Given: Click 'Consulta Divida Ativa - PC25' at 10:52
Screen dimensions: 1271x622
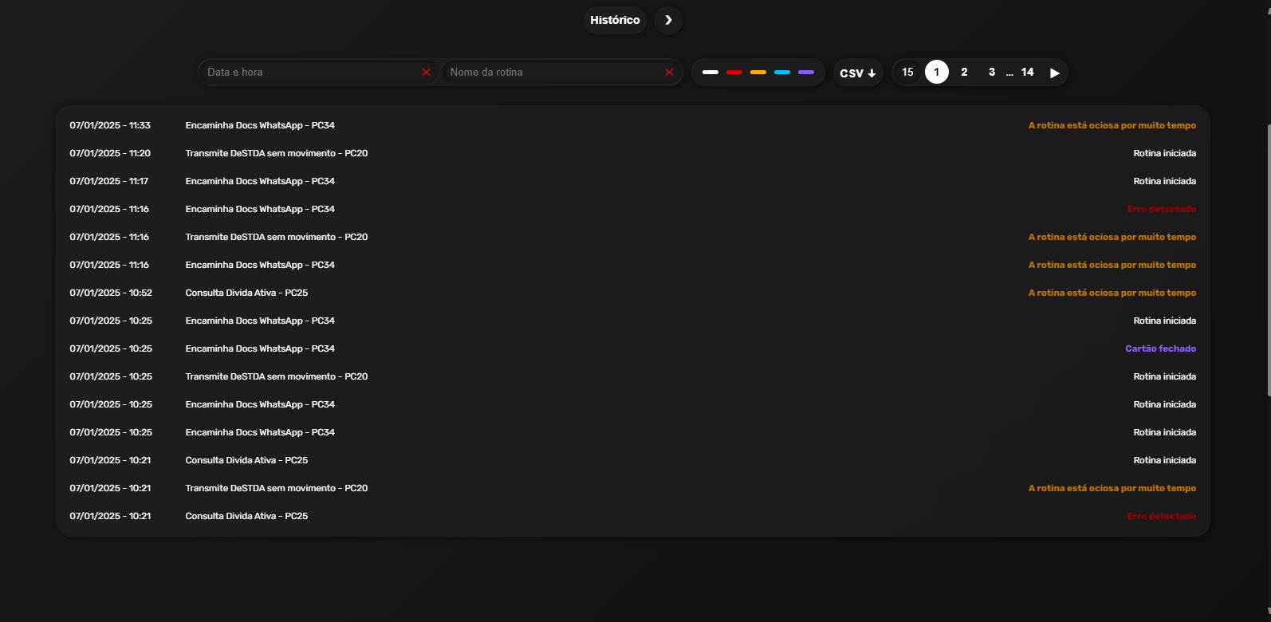Looking at the screenshot, I should [246, 293].
